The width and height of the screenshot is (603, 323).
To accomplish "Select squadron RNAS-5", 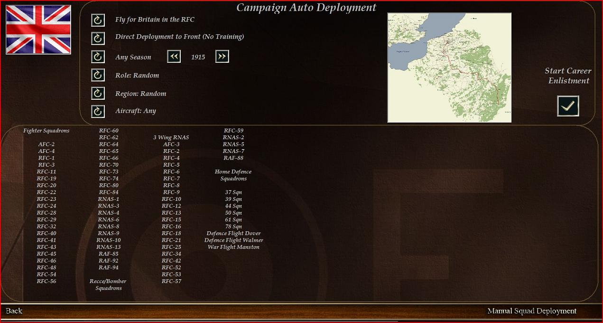I will pos(233,144).
